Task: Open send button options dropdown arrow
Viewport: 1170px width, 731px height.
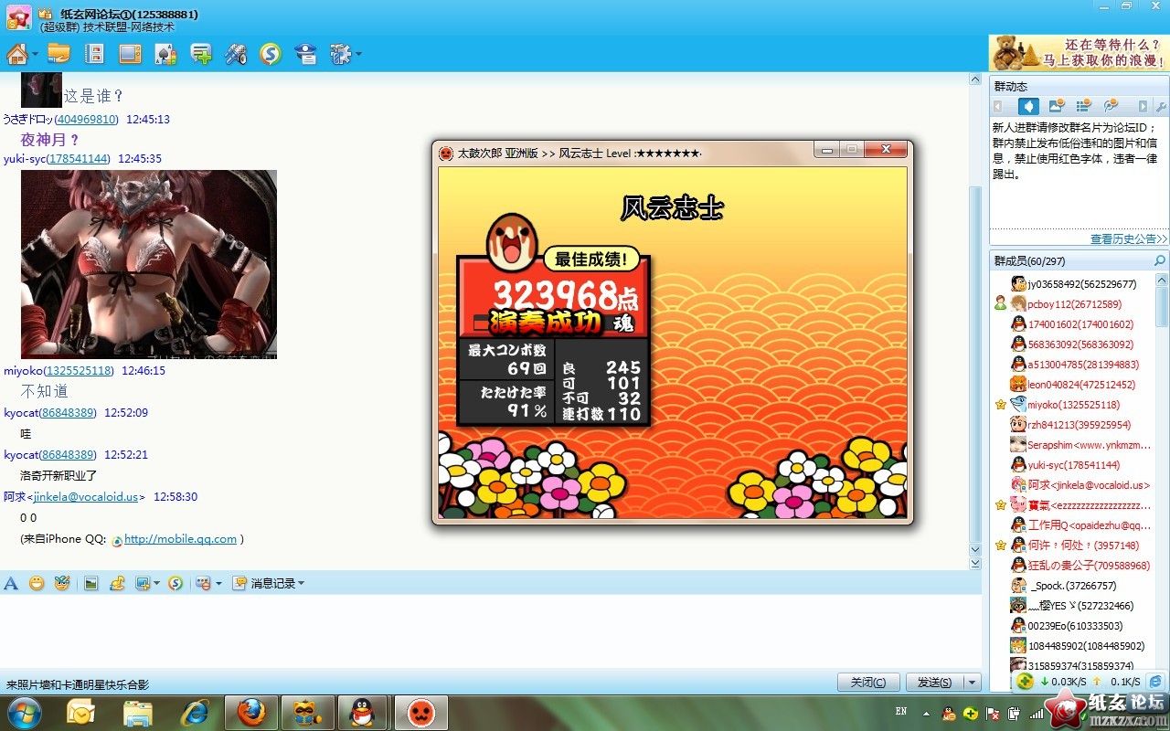Action: coord(973,683)
